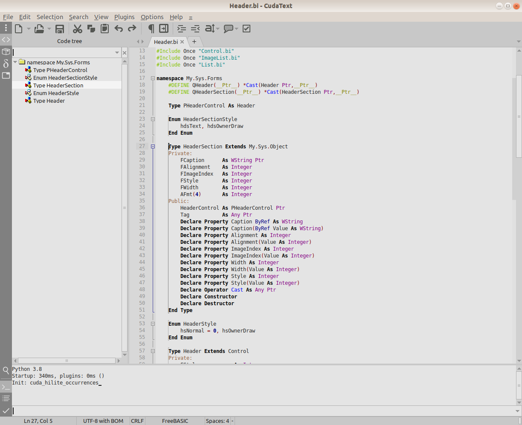
Task: Open the code tree filter dropdown arrow
Action: pos(117,52)
